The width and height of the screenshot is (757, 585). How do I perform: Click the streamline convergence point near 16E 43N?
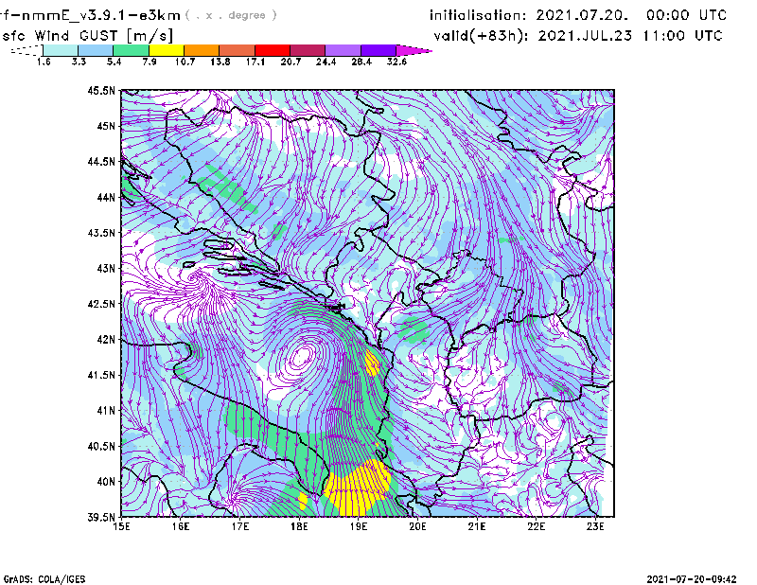195,276
